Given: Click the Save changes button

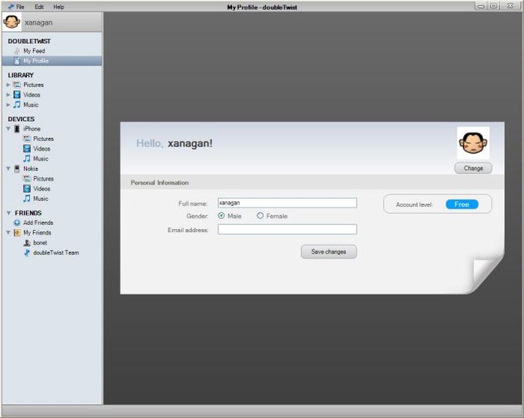Looking at the screenshot, I should tap(329, 251).
